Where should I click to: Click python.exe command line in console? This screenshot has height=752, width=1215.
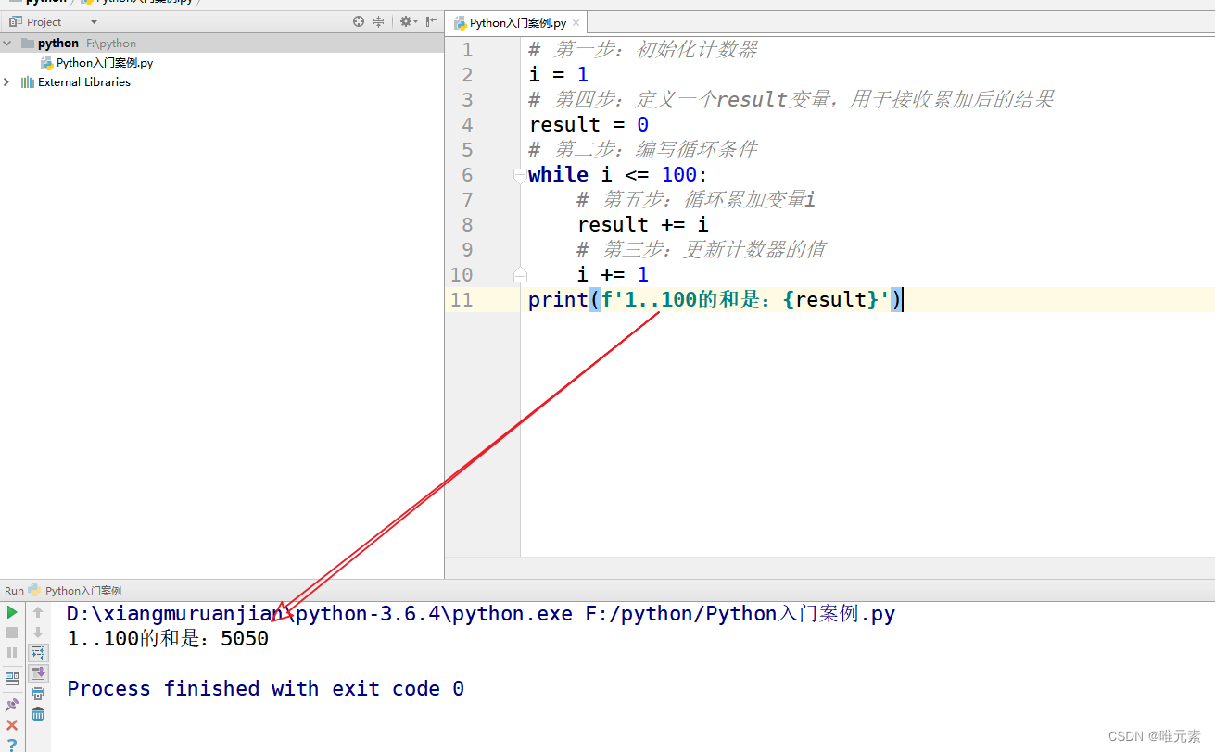(481, 614)
